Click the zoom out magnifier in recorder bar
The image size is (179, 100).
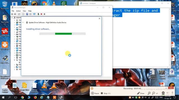tap(154, 93)
